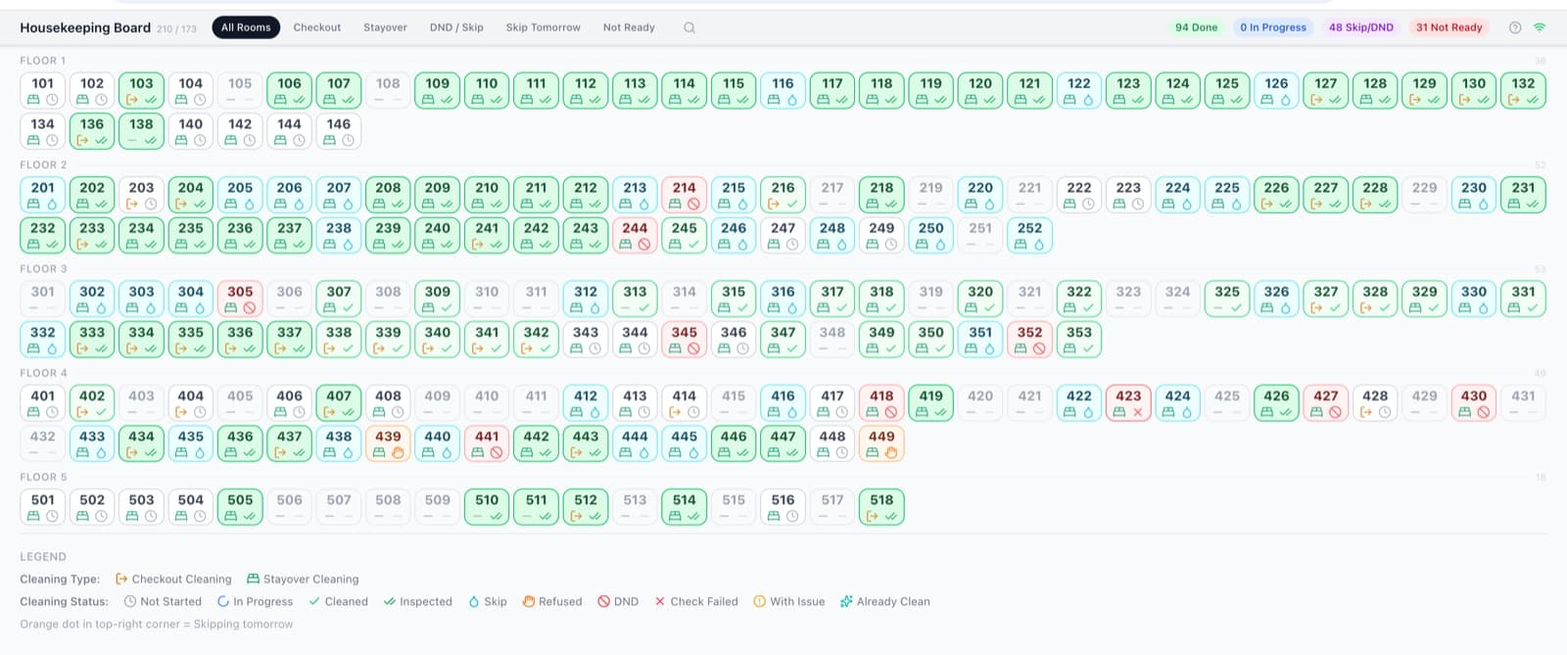
Task: Click the Housekeeping Board title
Action: [x=85, y=27]
